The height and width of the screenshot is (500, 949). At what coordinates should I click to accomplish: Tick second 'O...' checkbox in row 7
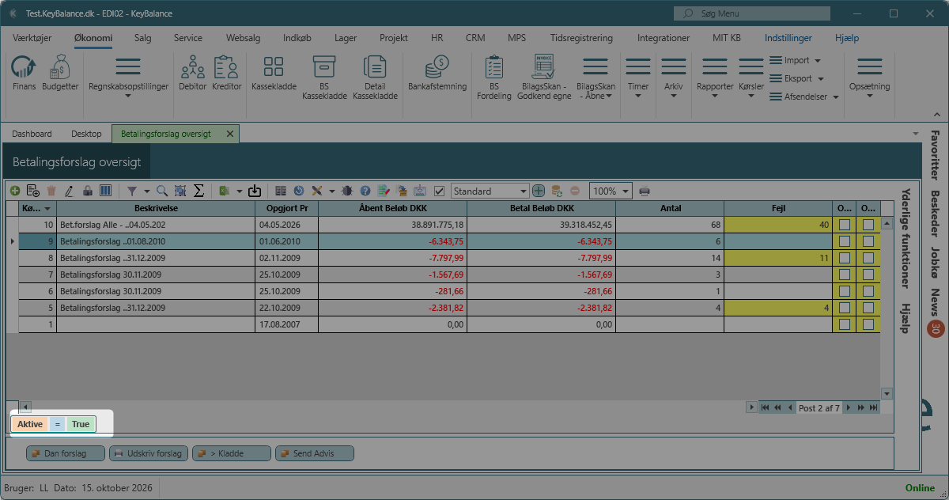pos(868,275)
